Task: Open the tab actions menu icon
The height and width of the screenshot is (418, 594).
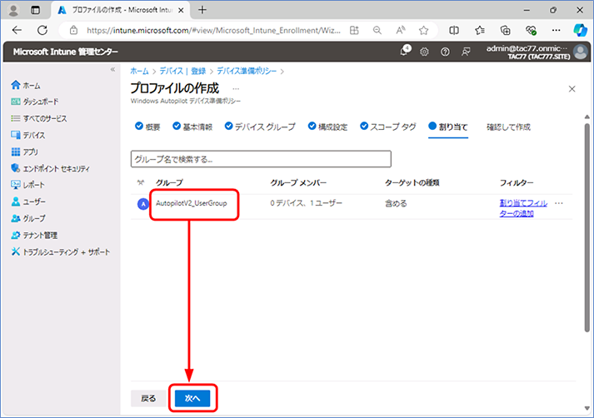Action: [x=35, y=10]
